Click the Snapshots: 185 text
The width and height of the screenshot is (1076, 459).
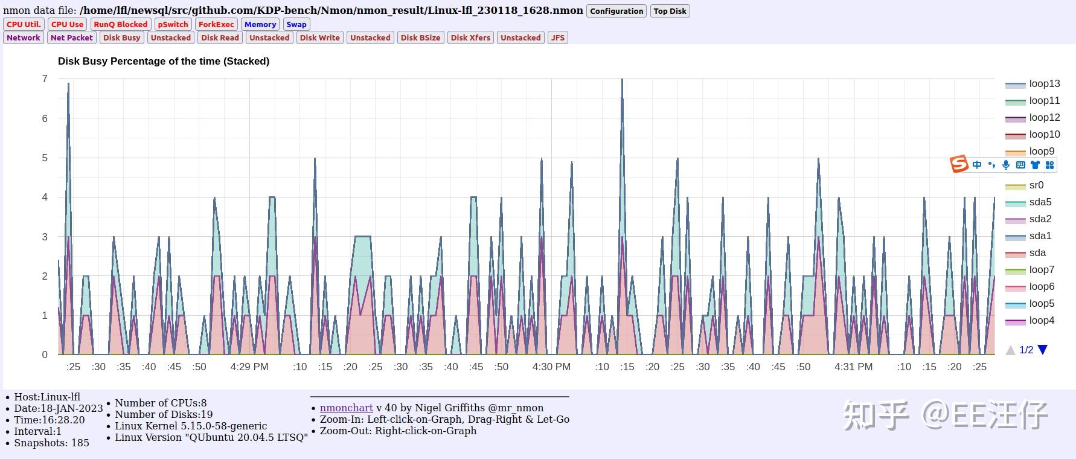(51, 443)
